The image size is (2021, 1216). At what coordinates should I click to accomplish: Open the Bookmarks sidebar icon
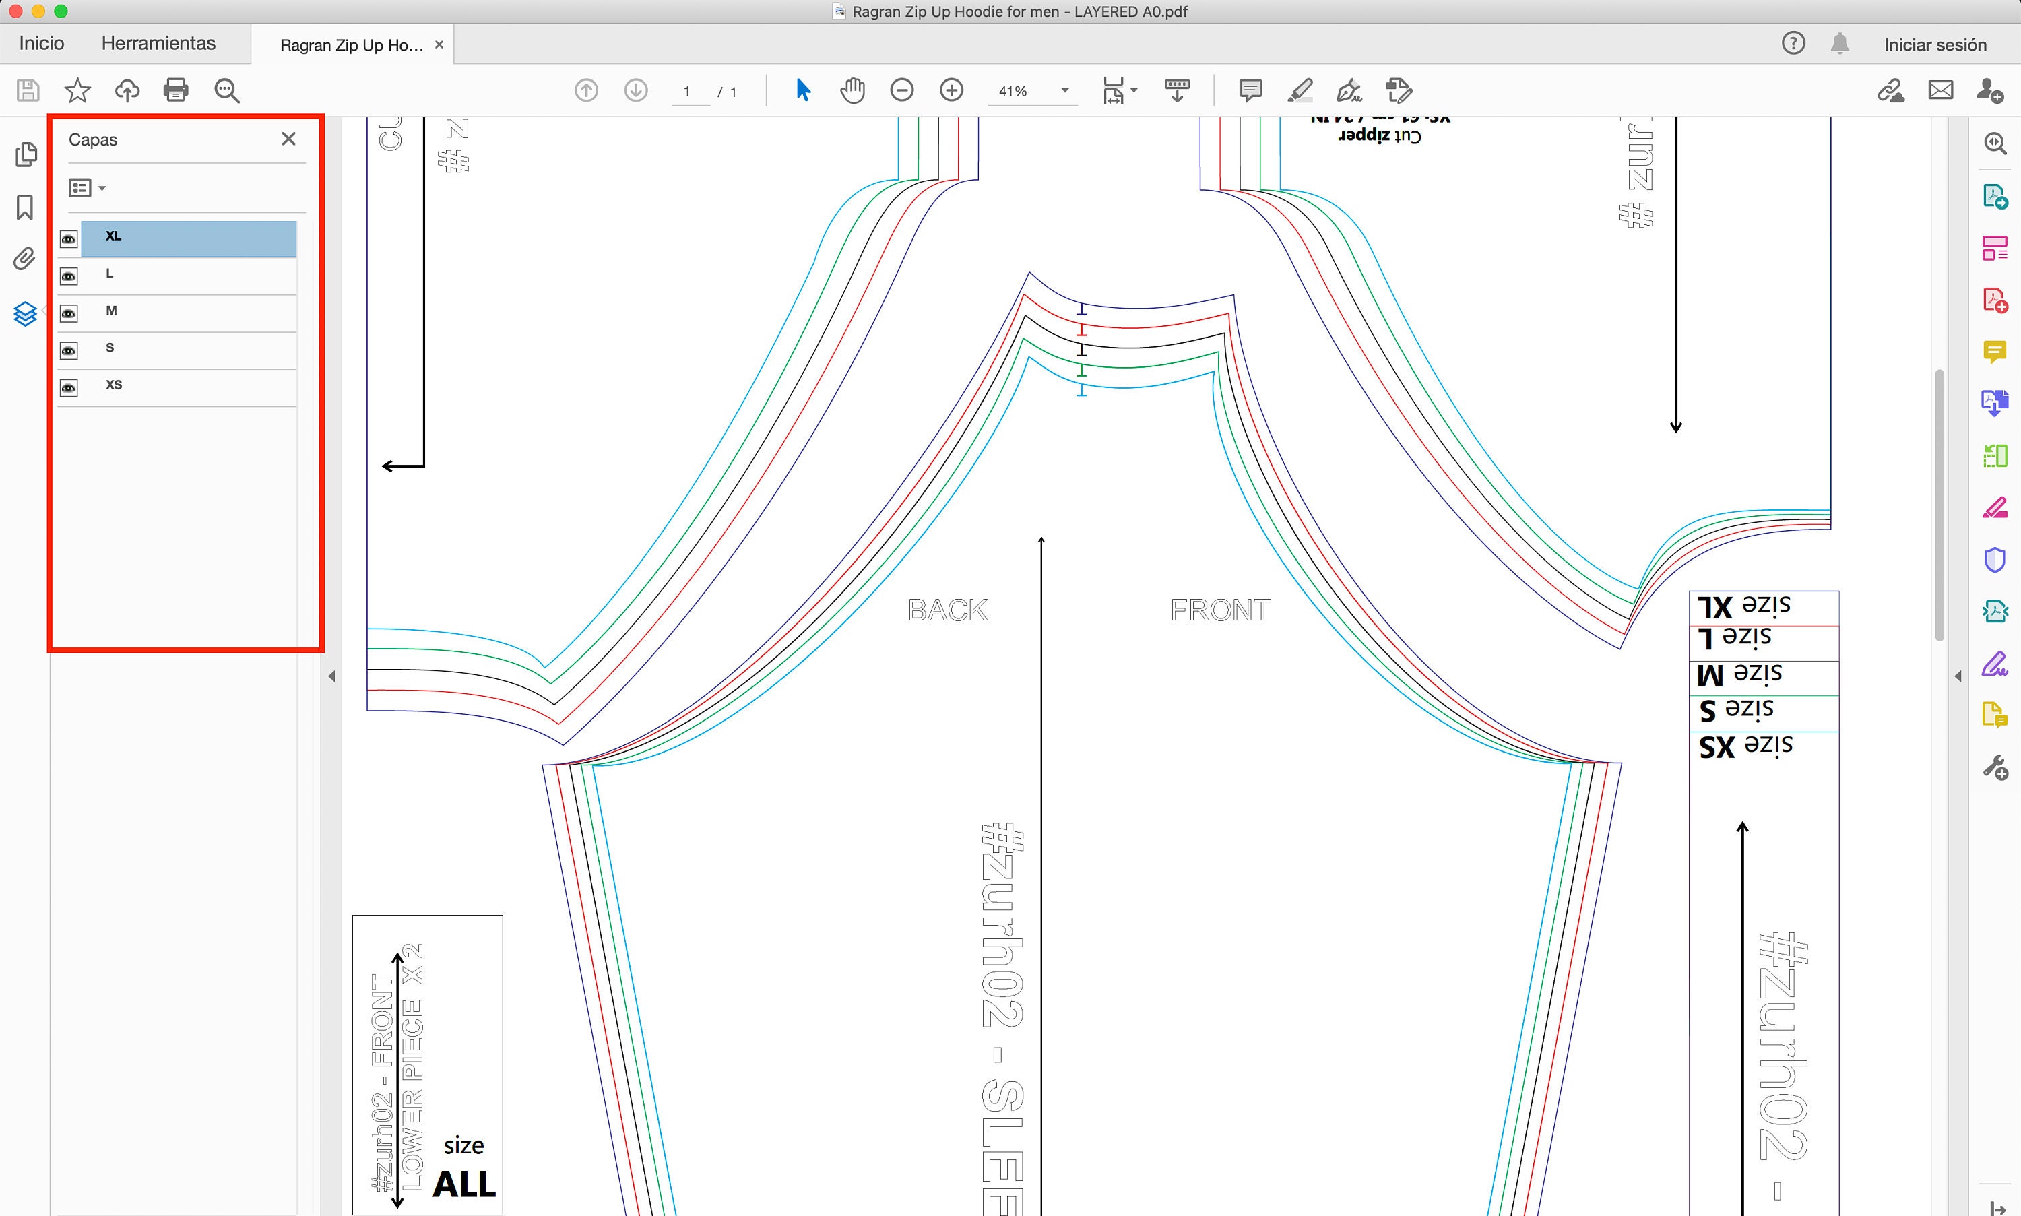pyautogui.click(x=26, y=207)
